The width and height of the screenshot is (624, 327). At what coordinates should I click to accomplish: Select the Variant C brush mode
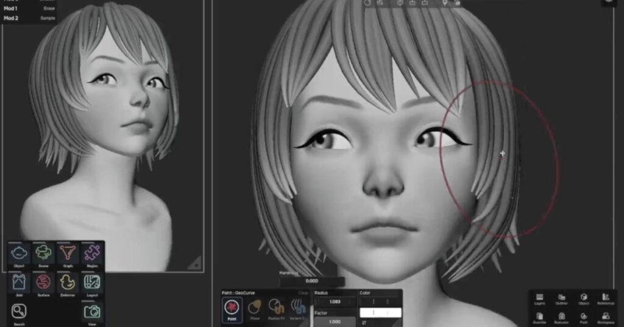297,309
